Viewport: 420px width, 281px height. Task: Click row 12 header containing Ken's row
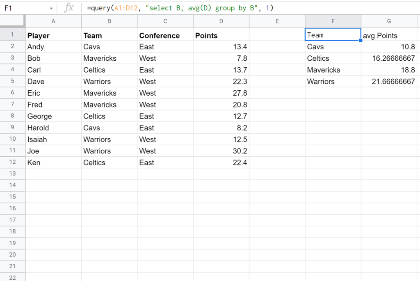tap(12, 162)
